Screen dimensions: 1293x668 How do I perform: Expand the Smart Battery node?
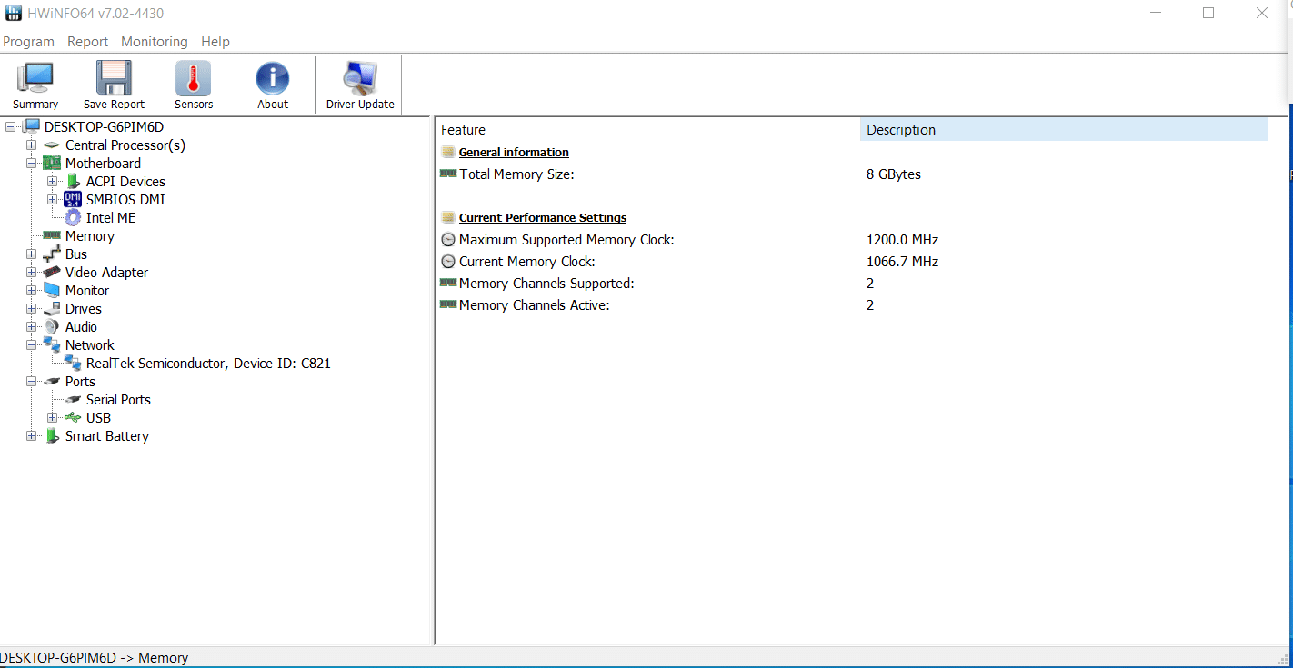click(31, 435)
